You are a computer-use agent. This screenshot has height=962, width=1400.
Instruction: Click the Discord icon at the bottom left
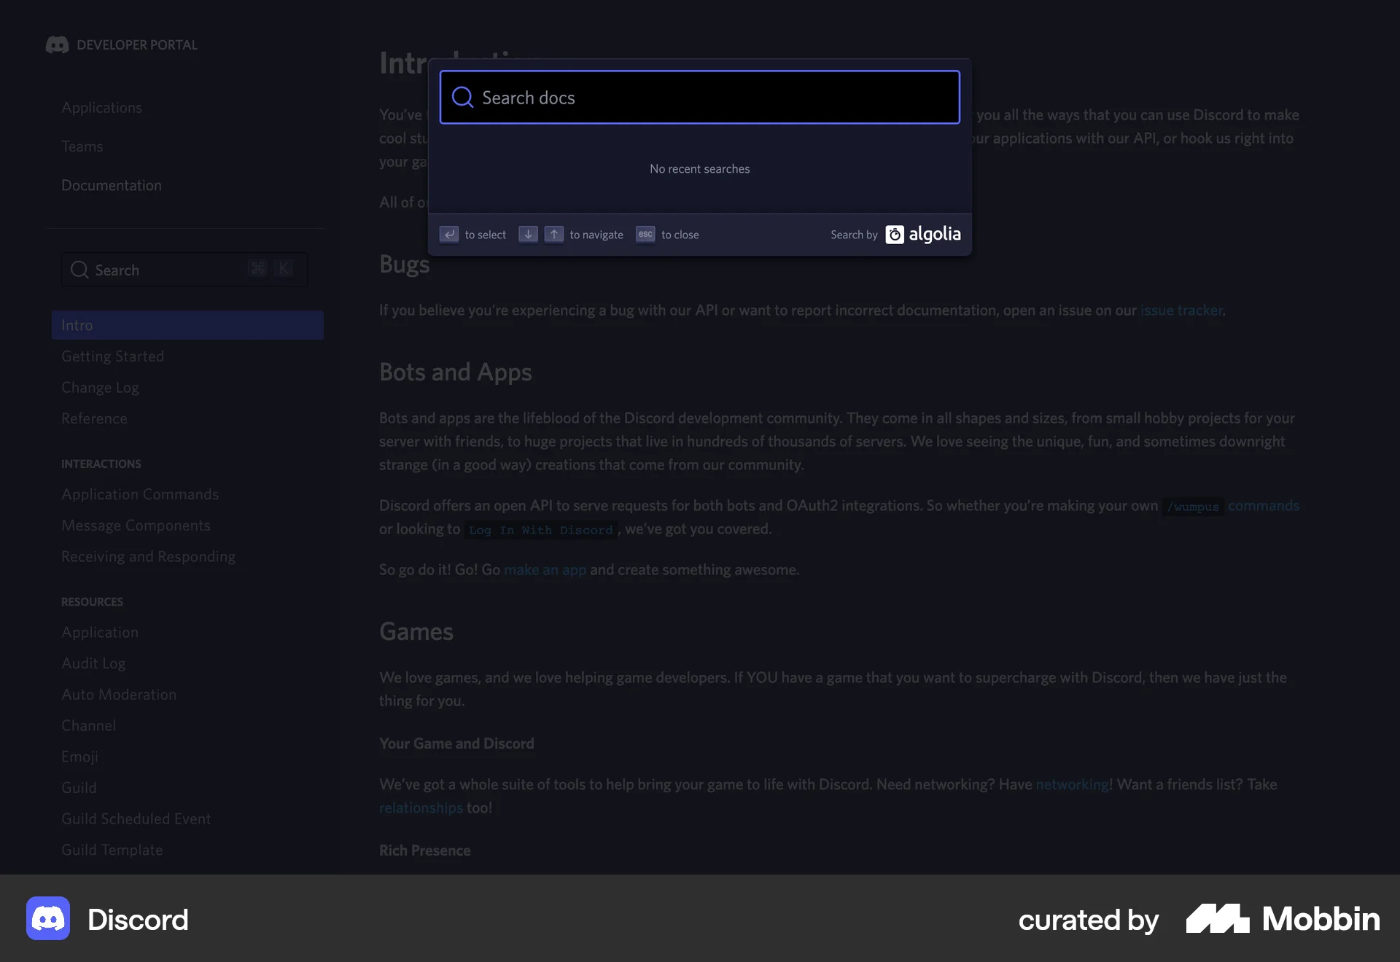47,918
